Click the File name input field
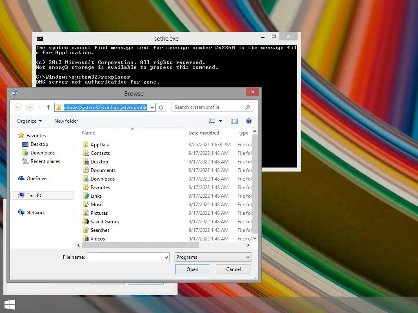 (x=125, y=257)
